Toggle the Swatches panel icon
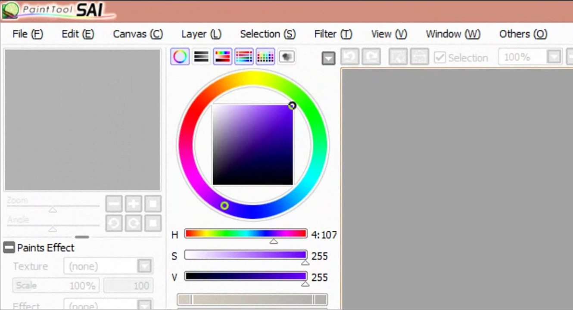The width and height of the screenshot is (573, 310). coord(265,56)
